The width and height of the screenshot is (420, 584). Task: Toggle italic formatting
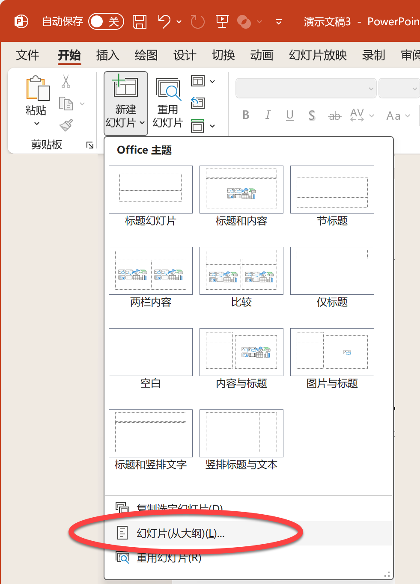pos(268,115)
